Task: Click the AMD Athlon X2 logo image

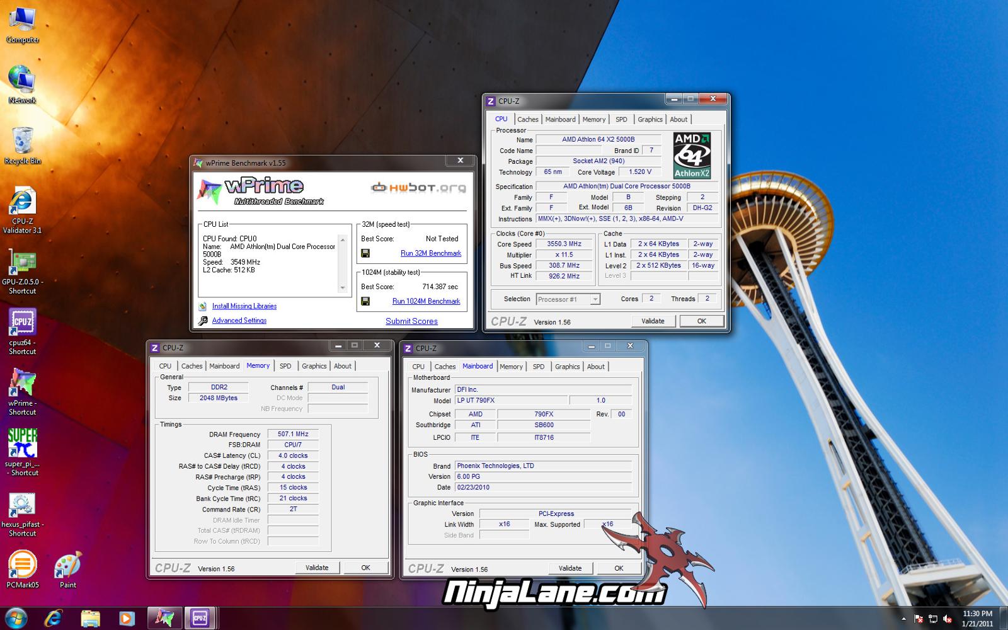Action: point(692,156)
